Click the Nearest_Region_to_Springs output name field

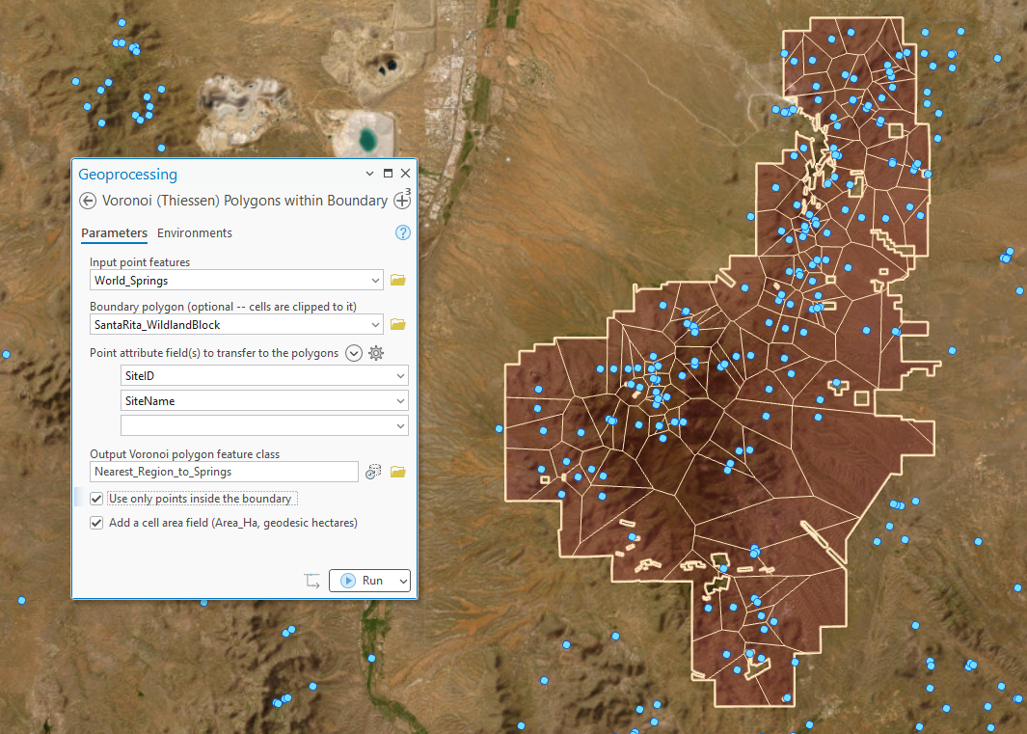[224, 472]
